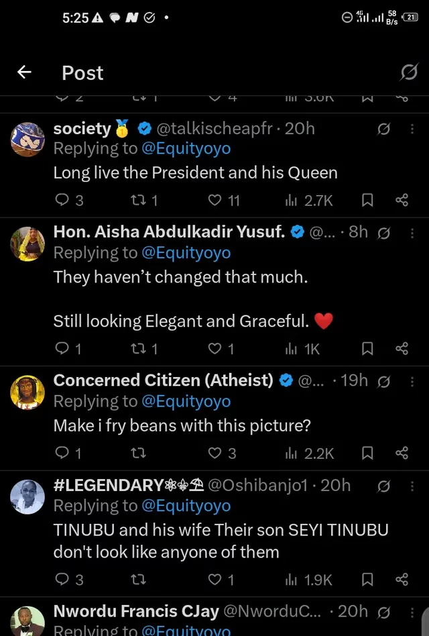
Task: Open Nwordu Francis CJay's profile name
Action: tap(135, 612)
